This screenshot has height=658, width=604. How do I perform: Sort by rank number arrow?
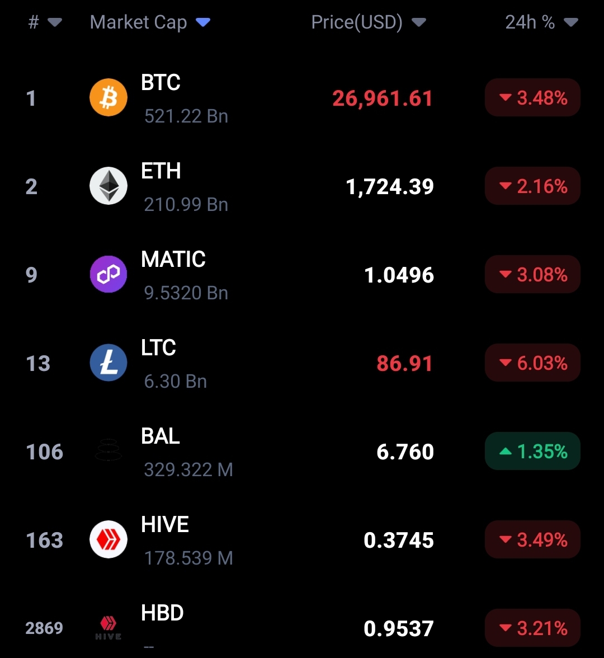(x=55, y=22)
